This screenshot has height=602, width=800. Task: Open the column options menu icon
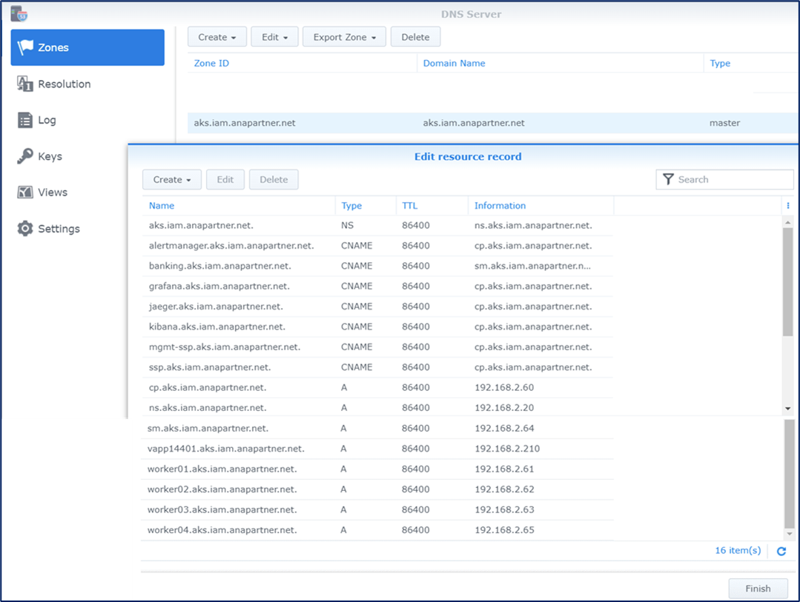tap(788, 206)
